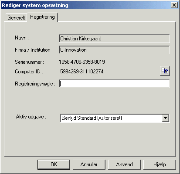Image resolution: width=180 pixels, height=174 pixels.
Task: Close the Rediger system opsætning dialog
Action: (174, 5)
